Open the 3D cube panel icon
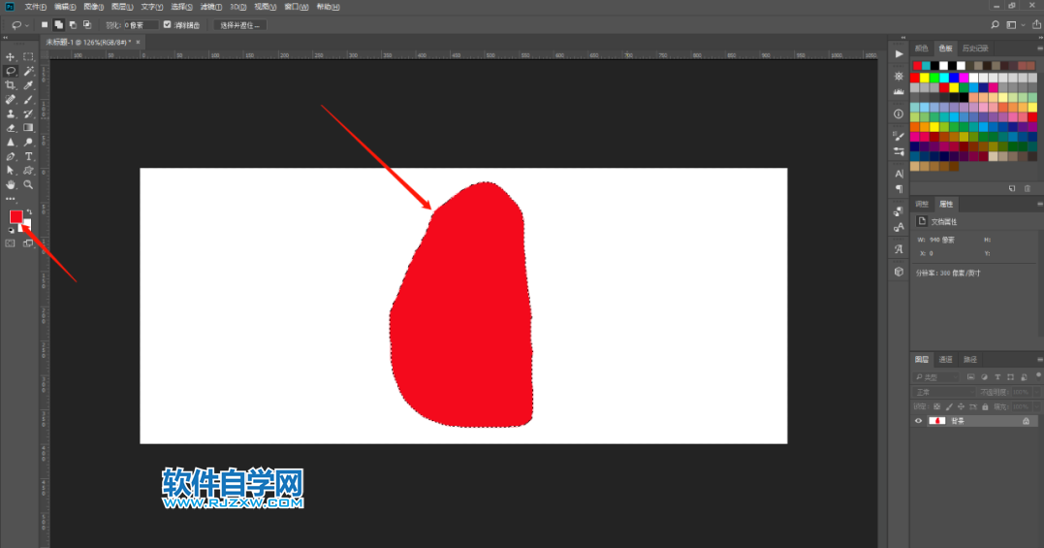The image size is (1044, 548). (x=899, y=272)
